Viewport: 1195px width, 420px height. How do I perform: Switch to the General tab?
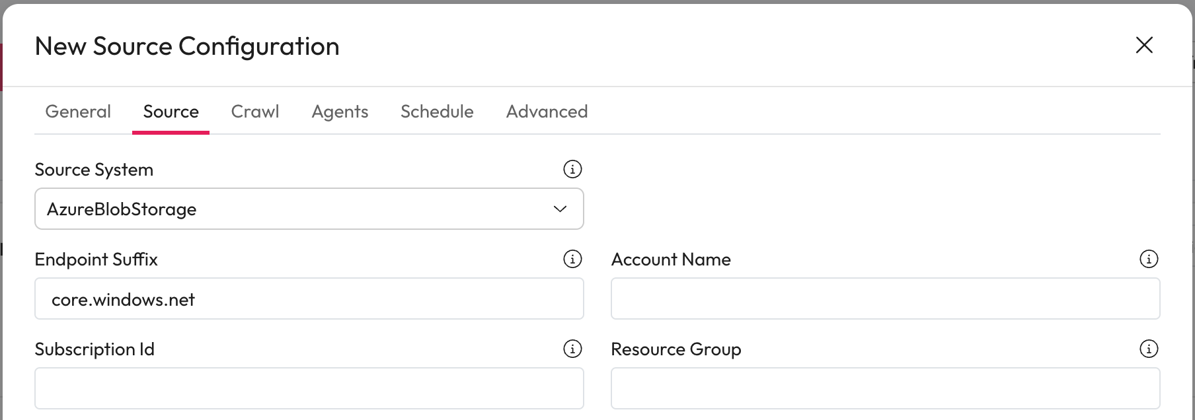coord(78,112)
